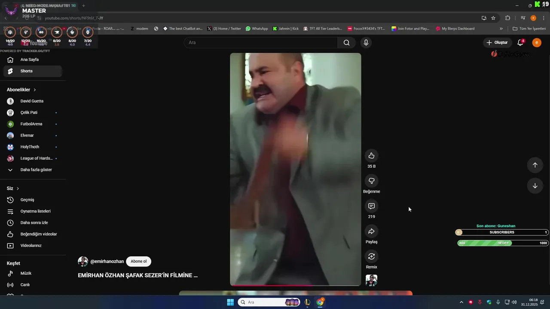Seek on the Short's red progress bar
The width and height of the screenshot is (550, 309).
coord(295,285)
